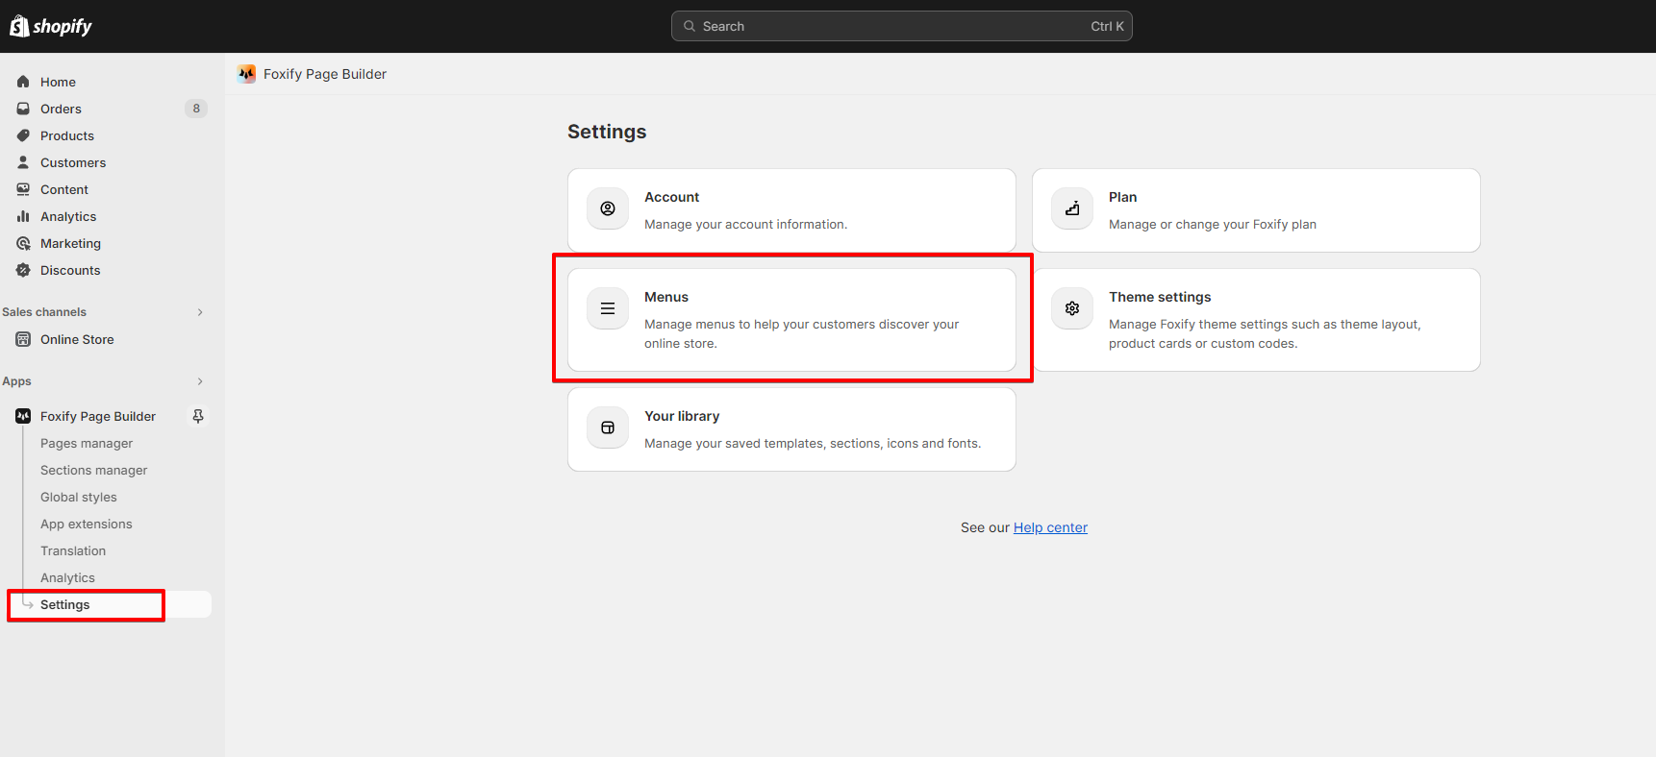Image resolution: width=1656 pixels, height=757 pixels.
Task: Click the Your library card icon
Action: [x=608, y=427]
